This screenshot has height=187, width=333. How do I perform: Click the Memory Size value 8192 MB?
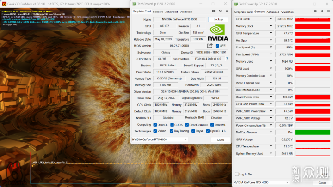pyautogui.click(x=165, y=85)
